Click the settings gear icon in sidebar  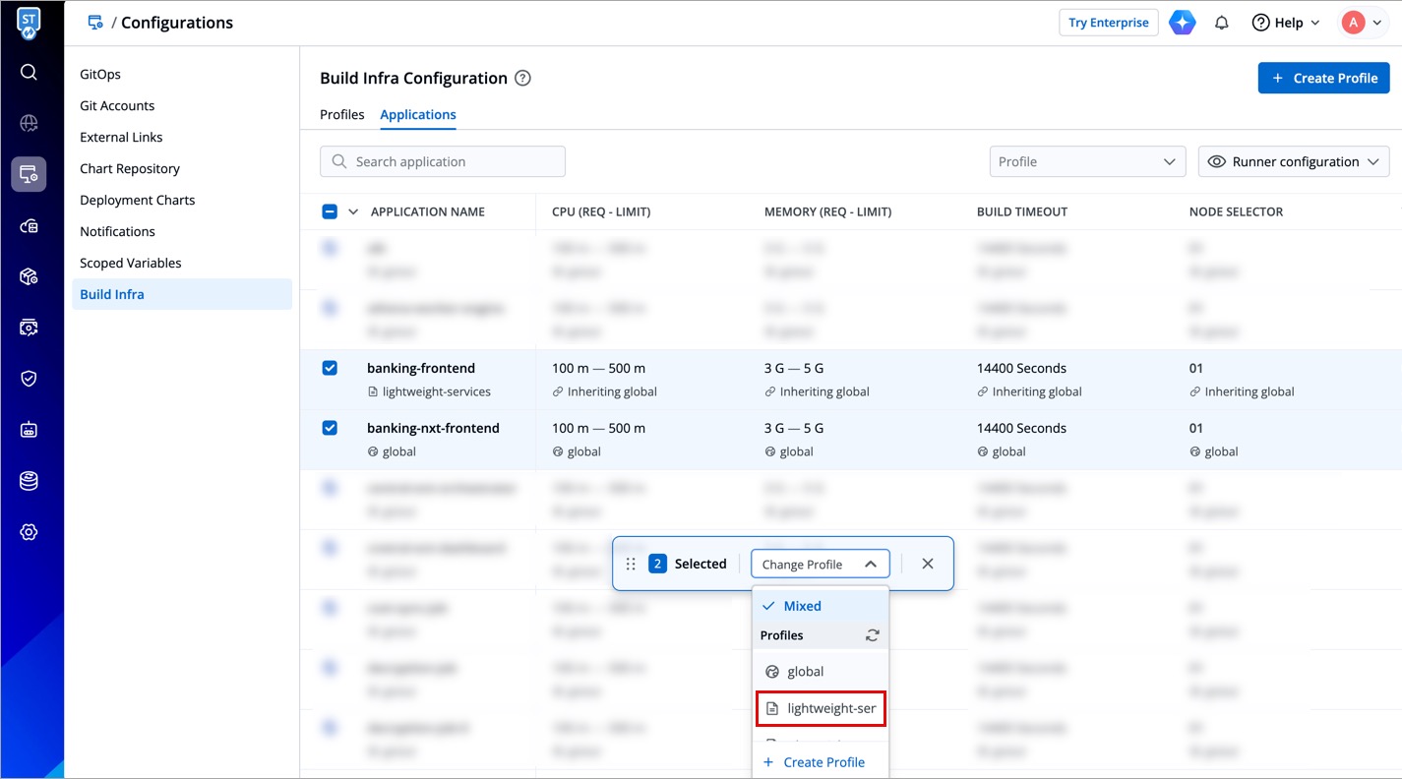[x=29, y=532]
